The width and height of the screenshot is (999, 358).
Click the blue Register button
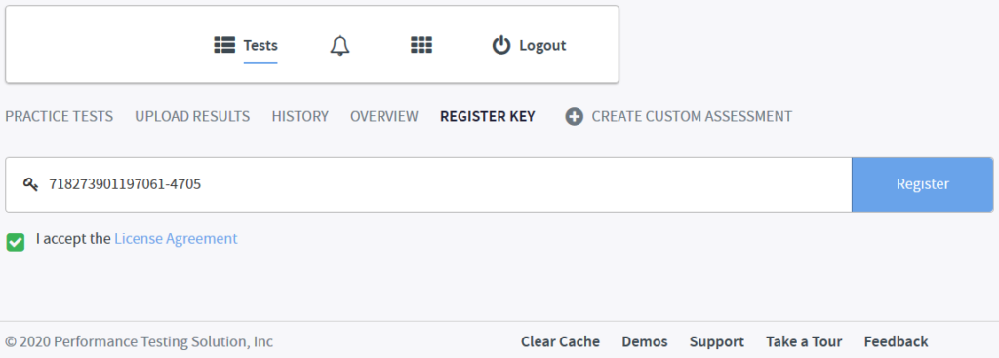(x=923, y=184)
